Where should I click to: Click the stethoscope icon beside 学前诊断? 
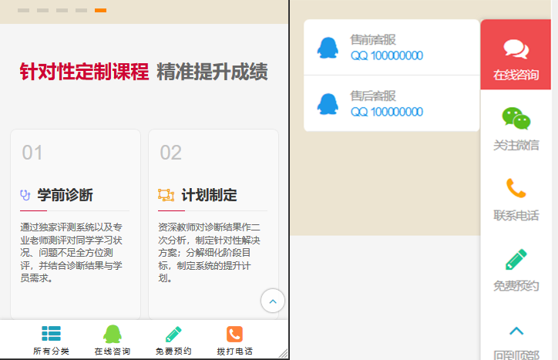[x=25, y=195]
